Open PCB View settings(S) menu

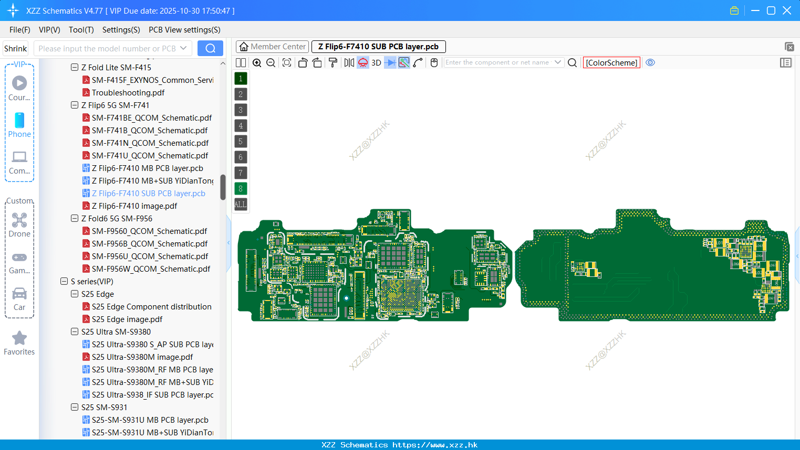pyautogui.click(x=184, y=30)
